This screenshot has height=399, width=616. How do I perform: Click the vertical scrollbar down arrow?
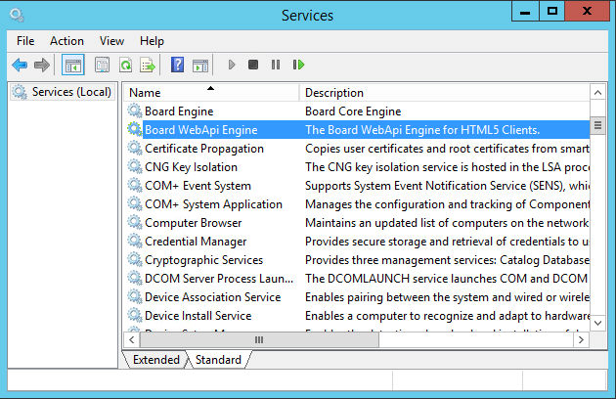coord(597,323)
